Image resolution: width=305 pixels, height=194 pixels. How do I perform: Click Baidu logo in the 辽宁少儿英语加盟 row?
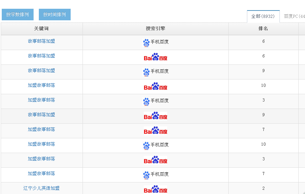coord(156,189)
